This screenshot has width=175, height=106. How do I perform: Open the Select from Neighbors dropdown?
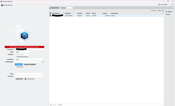click(x=66, y=8)
